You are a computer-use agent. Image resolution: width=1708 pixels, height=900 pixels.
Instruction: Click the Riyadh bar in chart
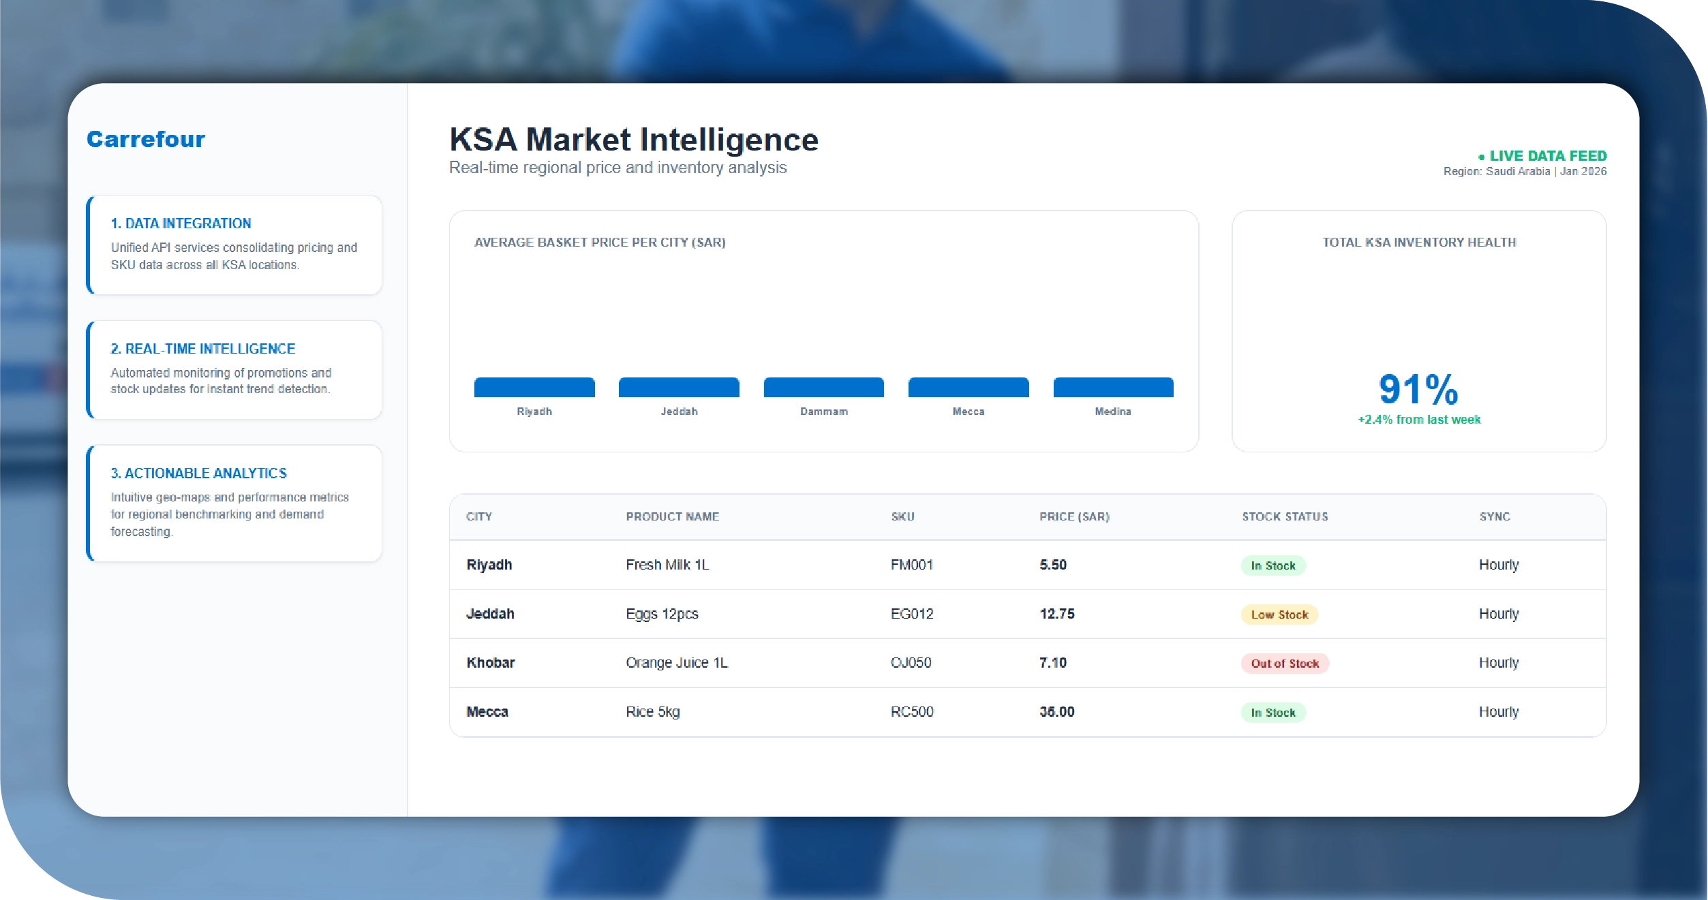[534, 387]
